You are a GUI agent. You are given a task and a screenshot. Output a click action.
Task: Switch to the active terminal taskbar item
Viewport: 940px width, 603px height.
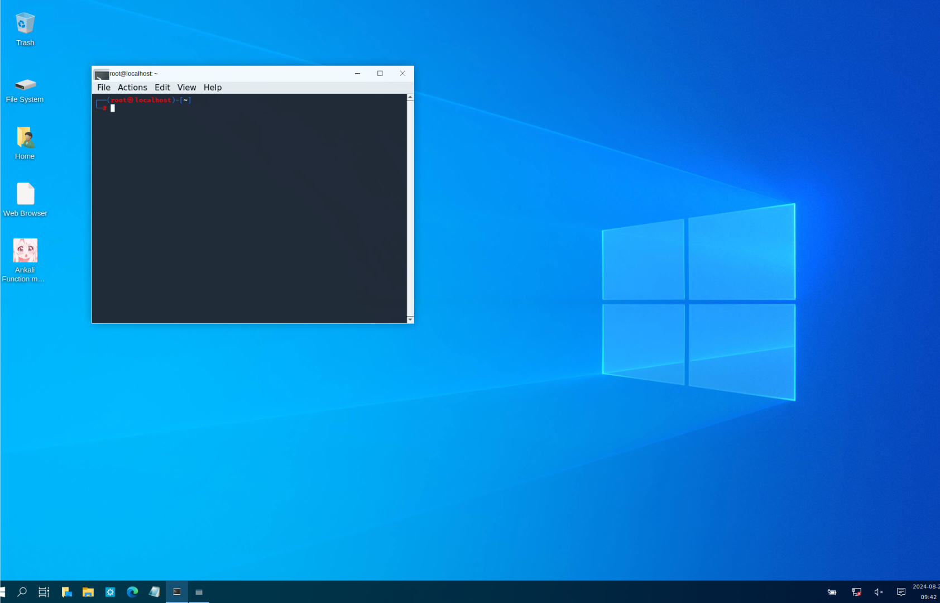tap(177, 592)
